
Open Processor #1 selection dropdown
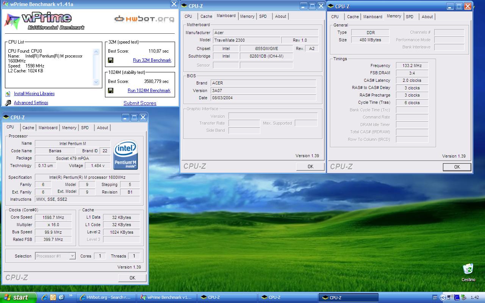[72, 256]
